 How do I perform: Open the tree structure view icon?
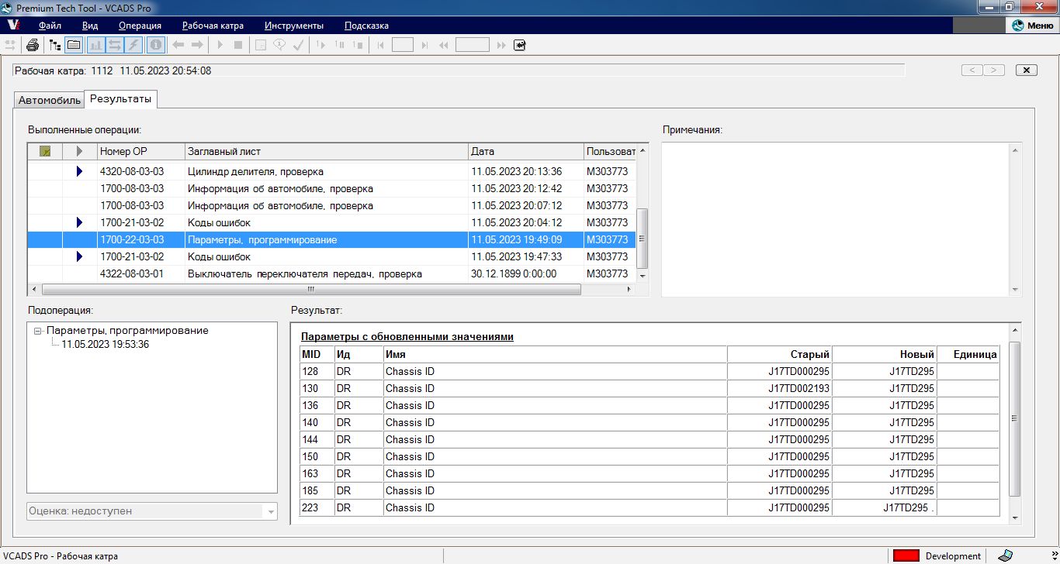pyautogui.click(x=55, y=45)
